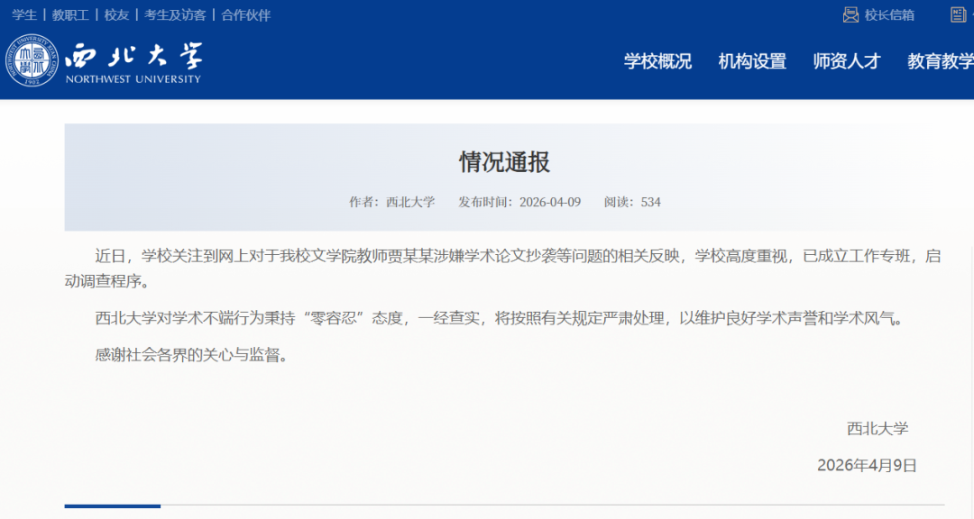The width and height of the screenshot is (974, 519).
Task: Open the 学生 portal link
Action: 24,14
